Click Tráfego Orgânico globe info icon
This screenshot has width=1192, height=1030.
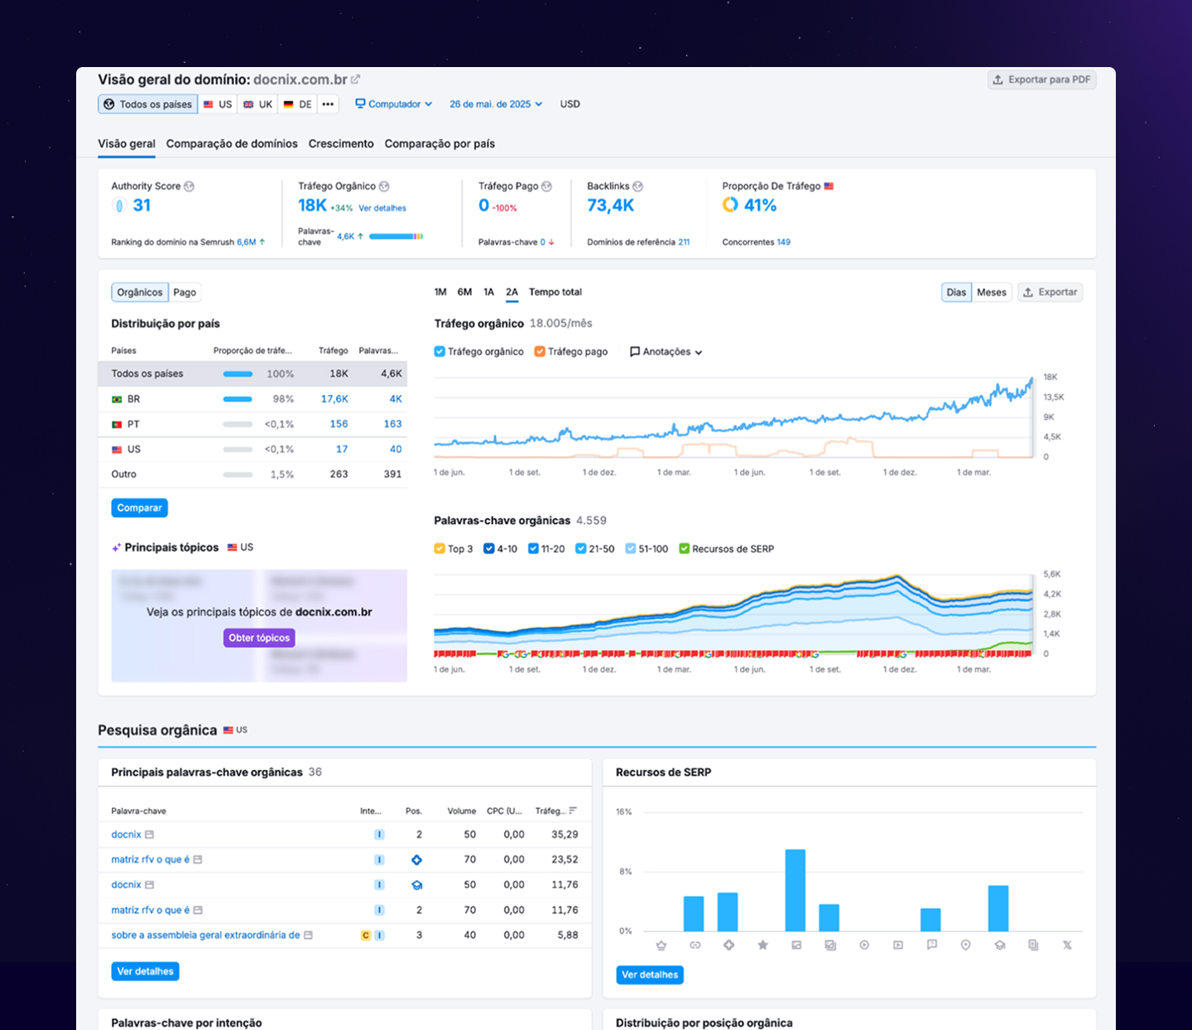384,186
